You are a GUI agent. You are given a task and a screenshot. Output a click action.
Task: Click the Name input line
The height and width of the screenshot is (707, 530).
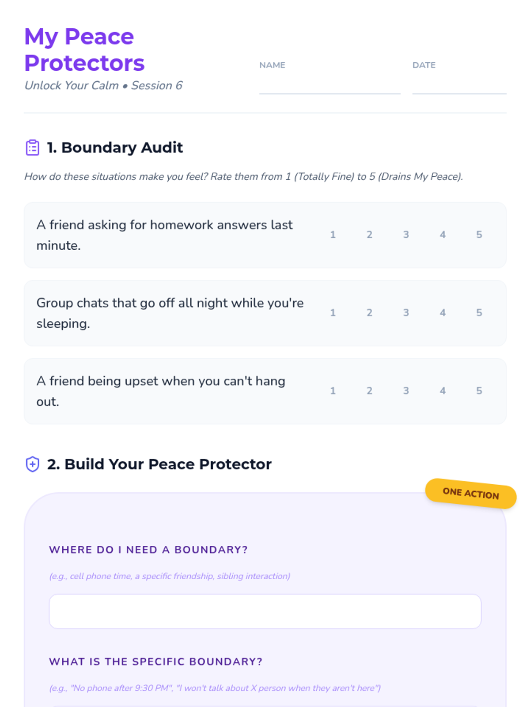pos(330,85)
